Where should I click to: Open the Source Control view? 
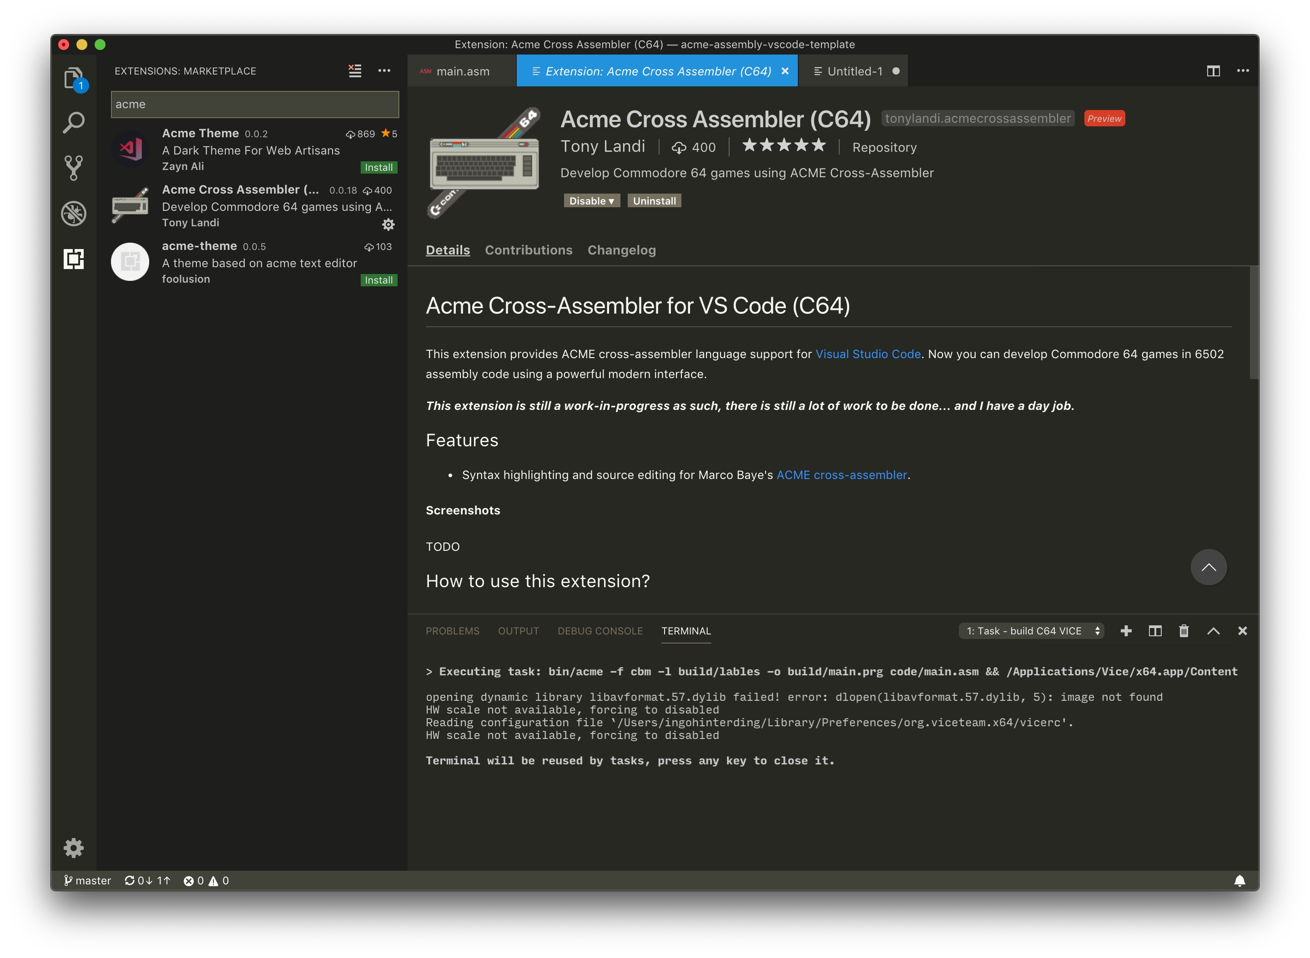74,168
